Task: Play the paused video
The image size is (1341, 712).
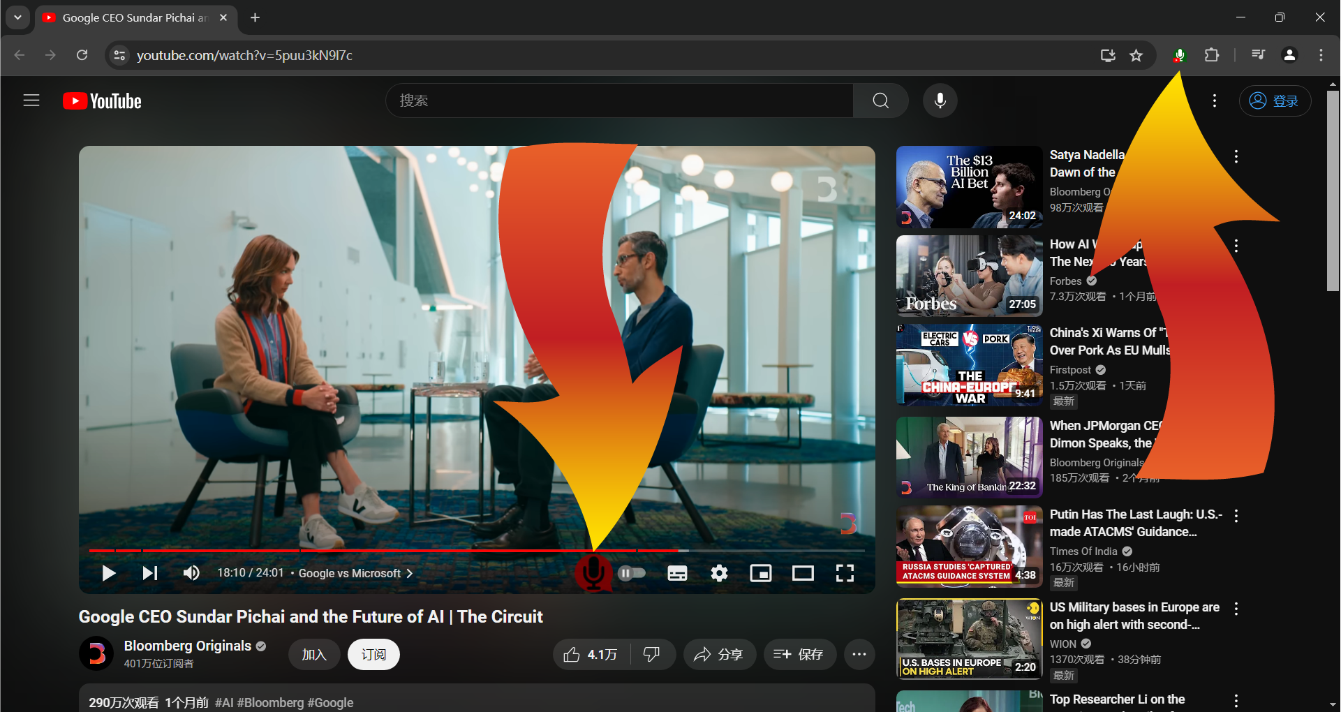Action: tap(108, 573)
